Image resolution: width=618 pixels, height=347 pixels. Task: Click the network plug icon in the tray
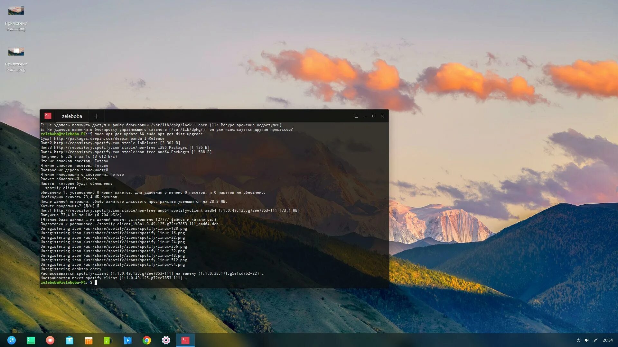[595, 340]
